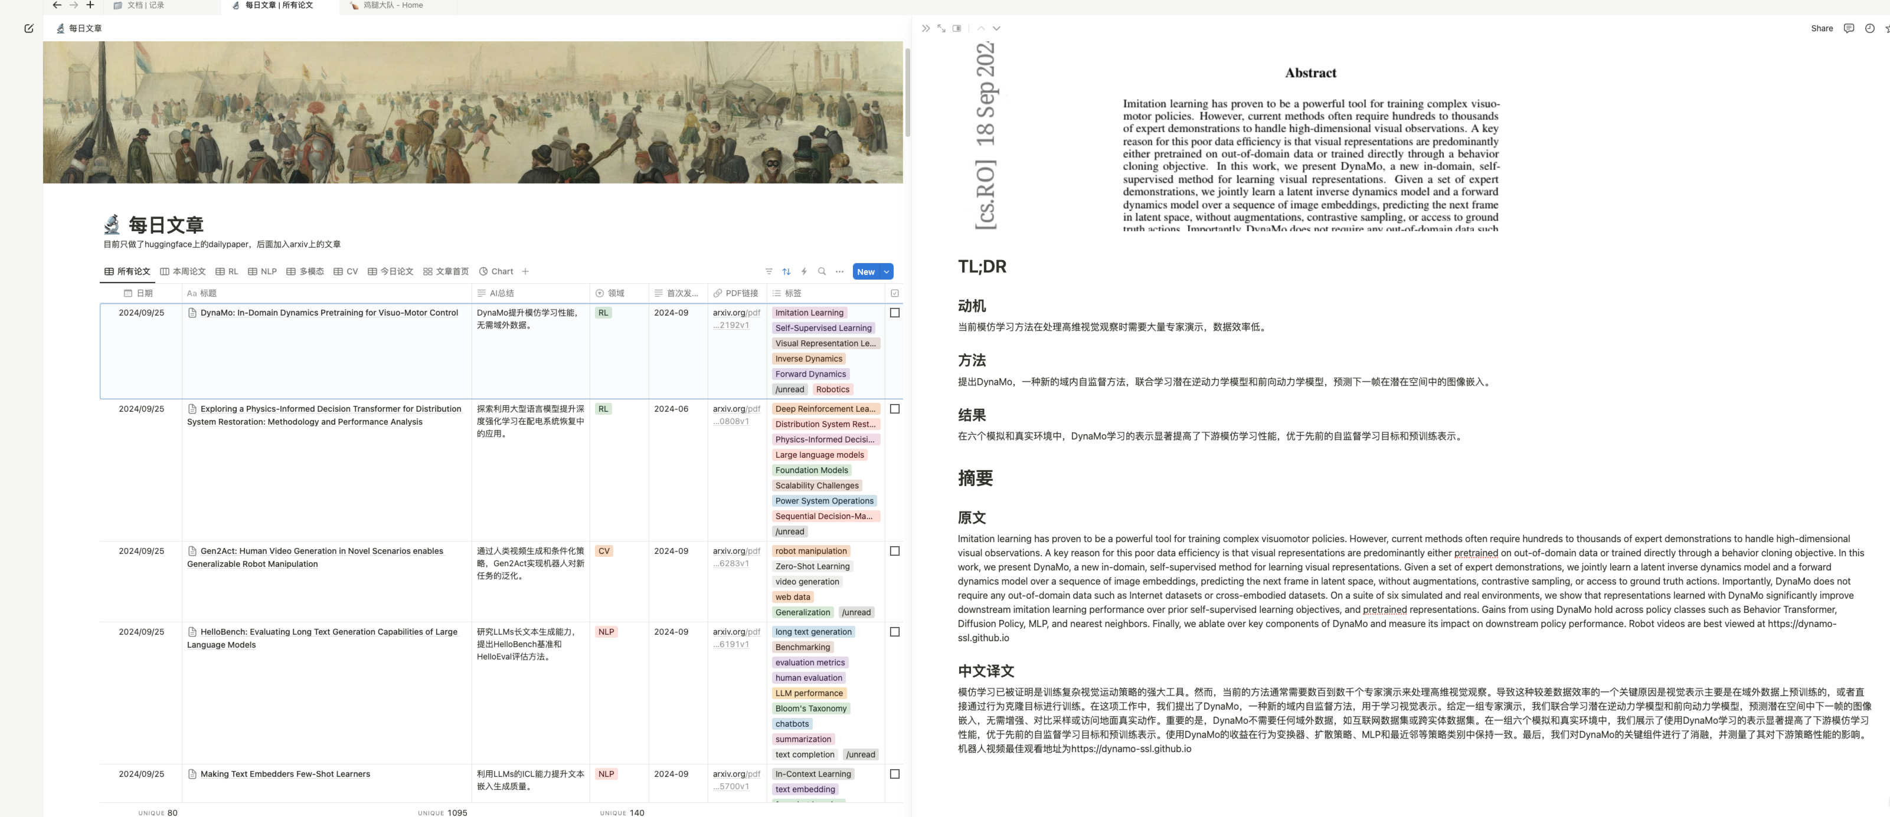Viewport: 1890px width, 817px height.
Task: Click the blue sort arrows icon
Action: pyautogui.click(x=787, y=271)
